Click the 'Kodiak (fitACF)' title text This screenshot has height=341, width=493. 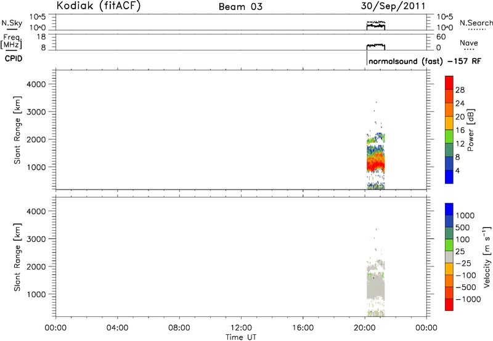click(x=99, y=6)
